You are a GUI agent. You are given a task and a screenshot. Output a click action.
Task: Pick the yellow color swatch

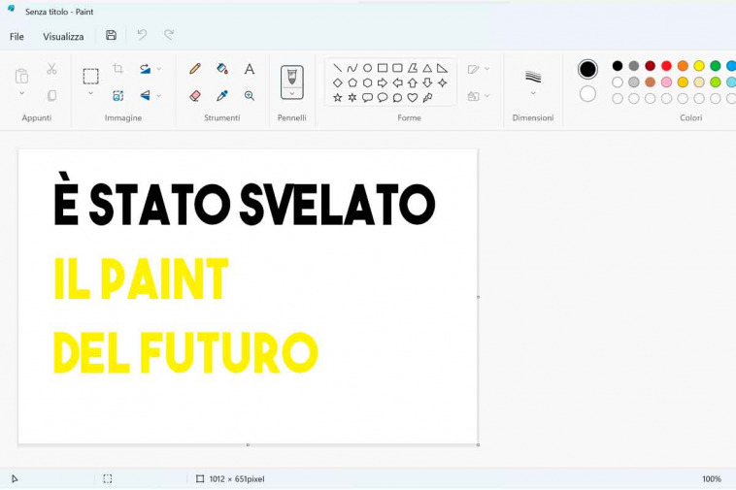(x=699, y=66)
